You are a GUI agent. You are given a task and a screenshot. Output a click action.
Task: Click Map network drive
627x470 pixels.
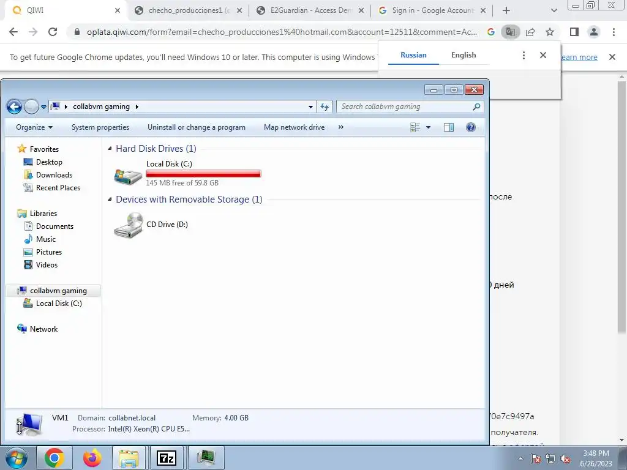click(294, 127)
